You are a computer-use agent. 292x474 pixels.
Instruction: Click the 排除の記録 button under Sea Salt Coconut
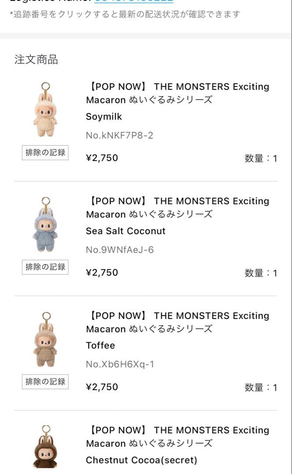[x=45, y=267]
